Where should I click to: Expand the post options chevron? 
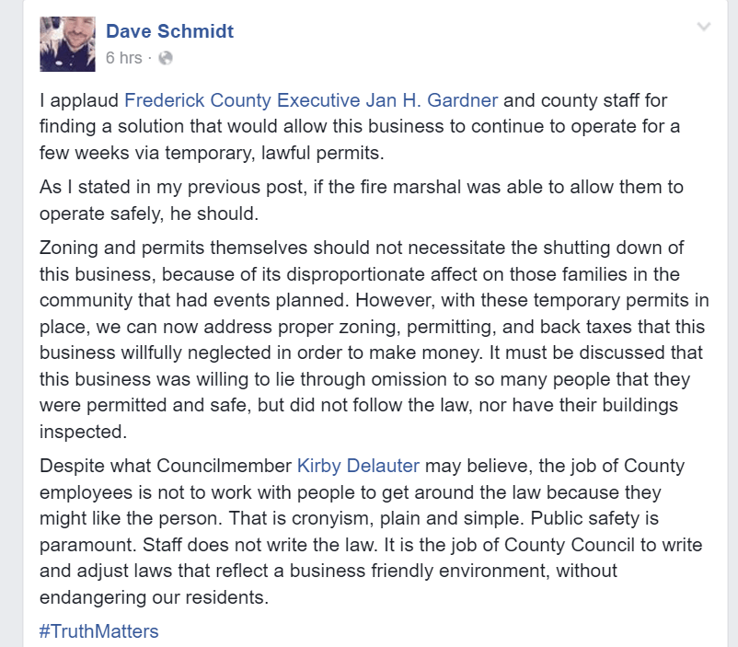(x=704, y=28)
